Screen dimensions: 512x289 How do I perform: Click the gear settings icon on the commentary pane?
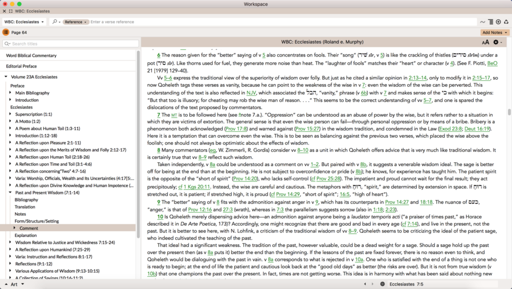495,42
